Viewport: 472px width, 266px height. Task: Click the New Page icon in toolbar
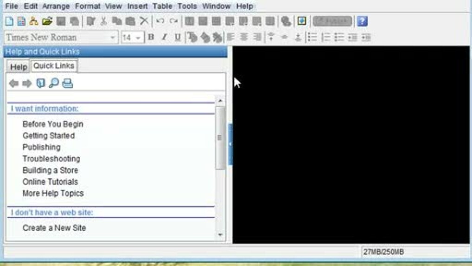(x=9, y=21)
